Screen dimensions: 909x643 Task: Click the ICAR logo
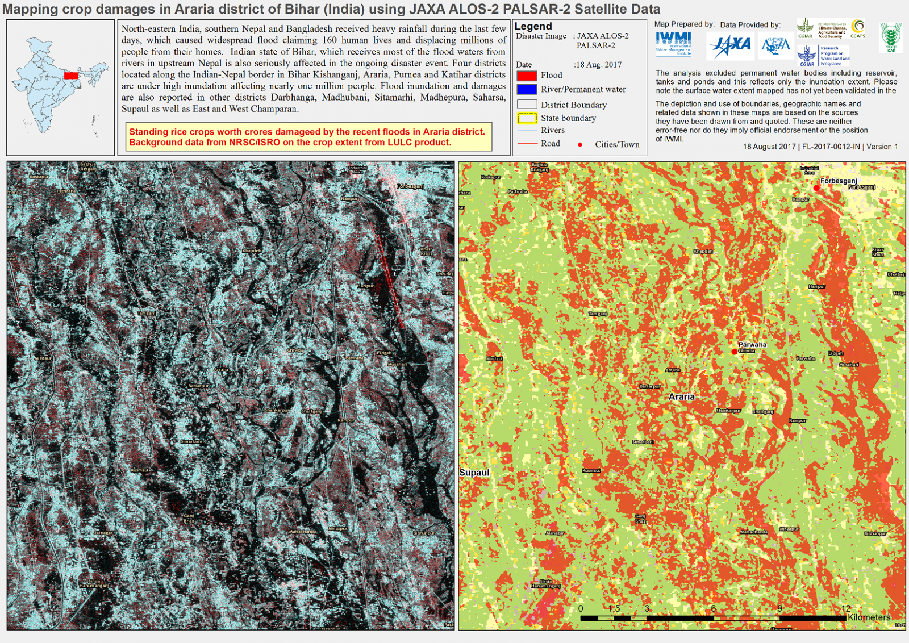tap(890, 37)
